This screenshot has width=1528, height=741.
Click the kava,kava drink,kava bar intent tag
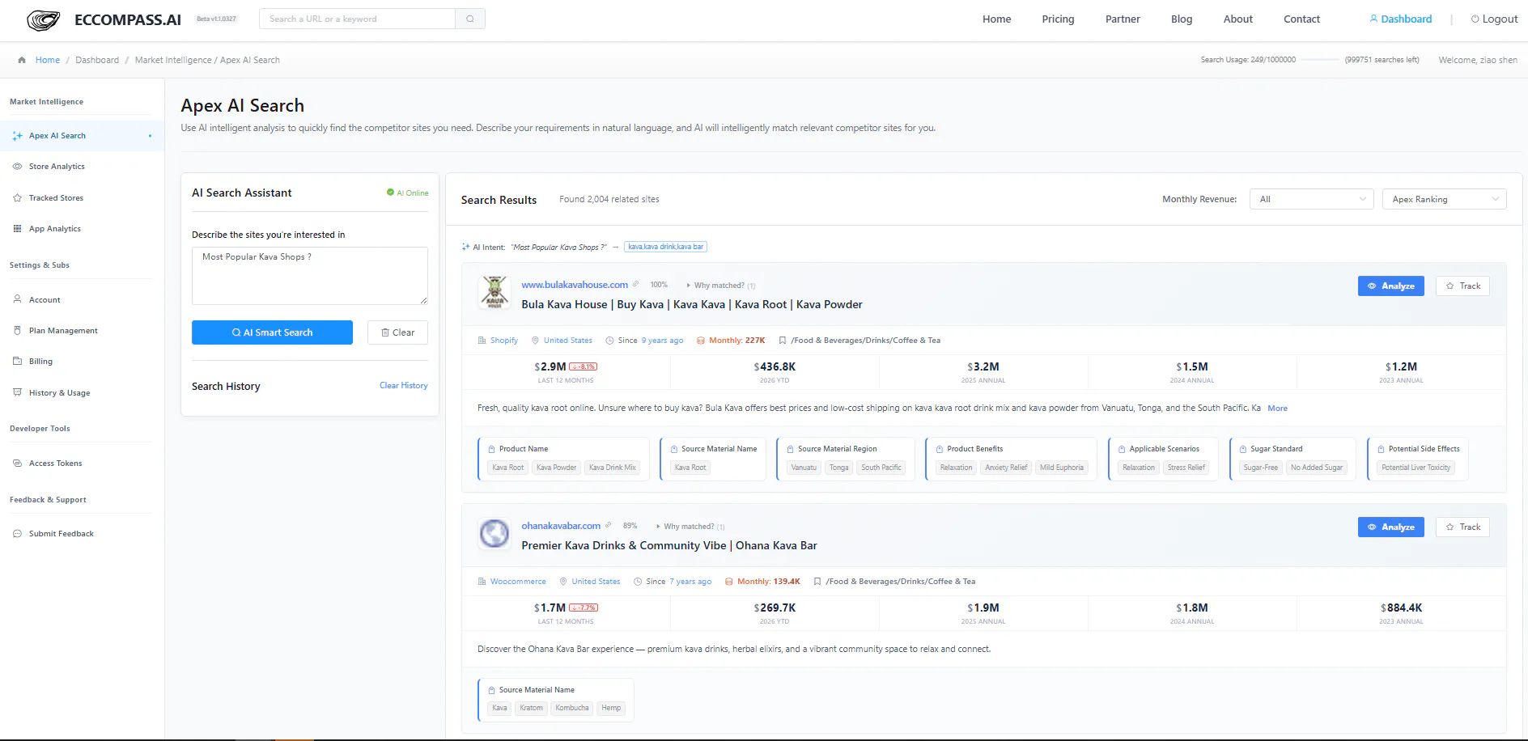click(665, 247)
